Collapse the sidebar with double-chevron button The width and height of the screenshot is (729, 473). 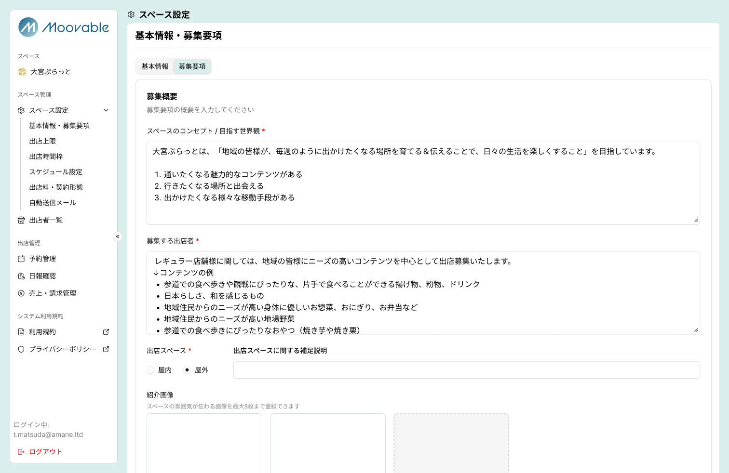click(118, 236)
